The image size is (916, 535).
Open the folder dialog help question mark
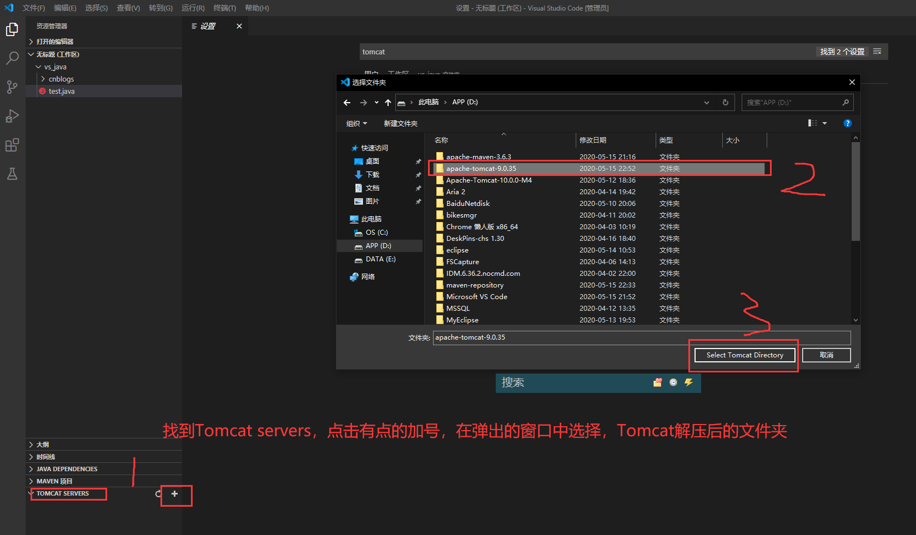click(x=847, y=123)
